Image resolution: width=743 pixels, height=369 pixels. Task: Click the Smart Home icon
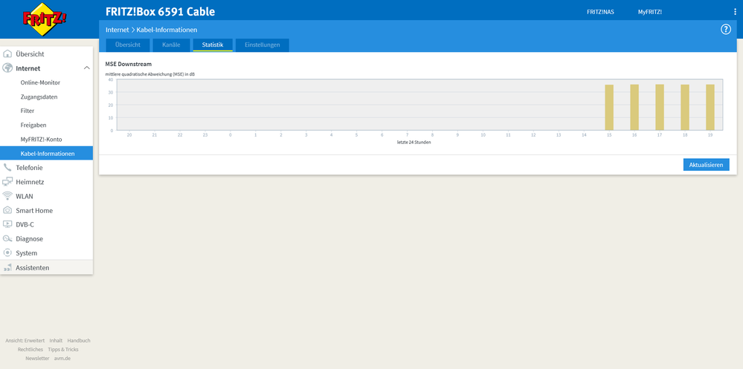coord(7,210)
